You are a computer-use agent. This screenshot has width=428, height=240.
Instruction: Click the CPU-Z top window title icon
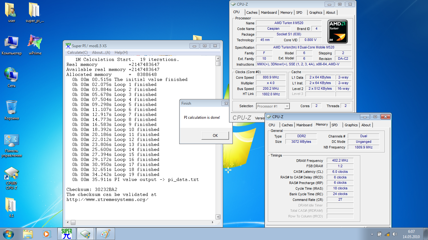point(233,4)
